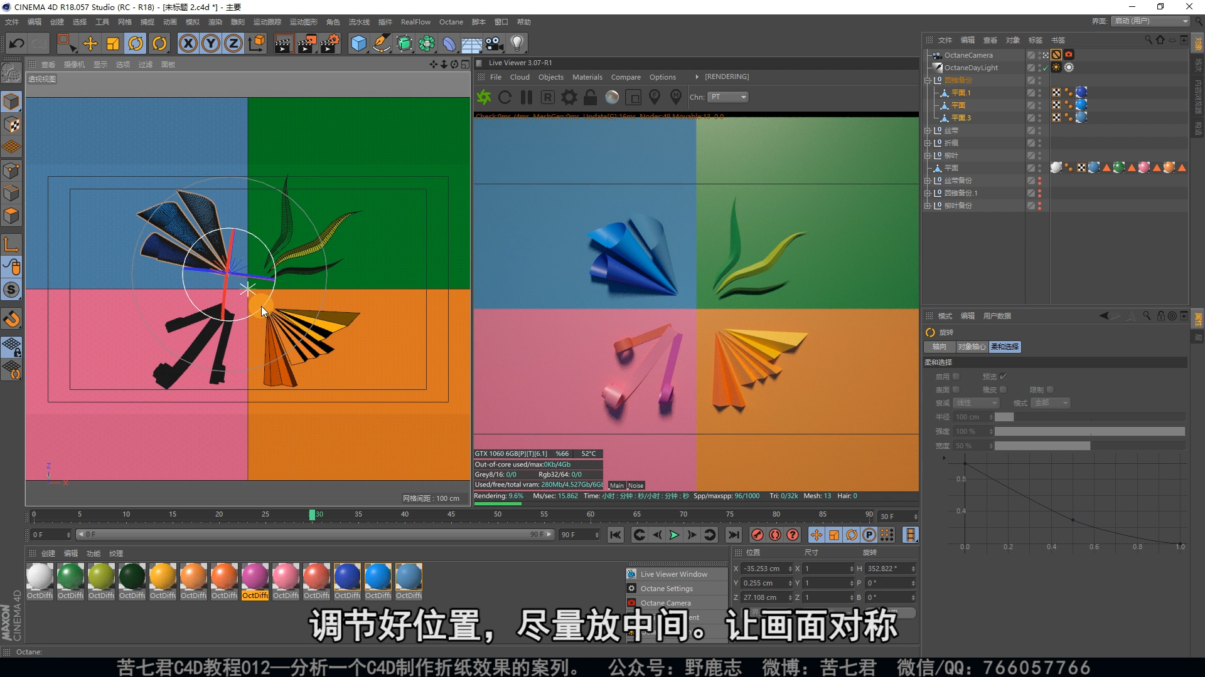Switch to the 轴向 tab

(x=940, y=347)
